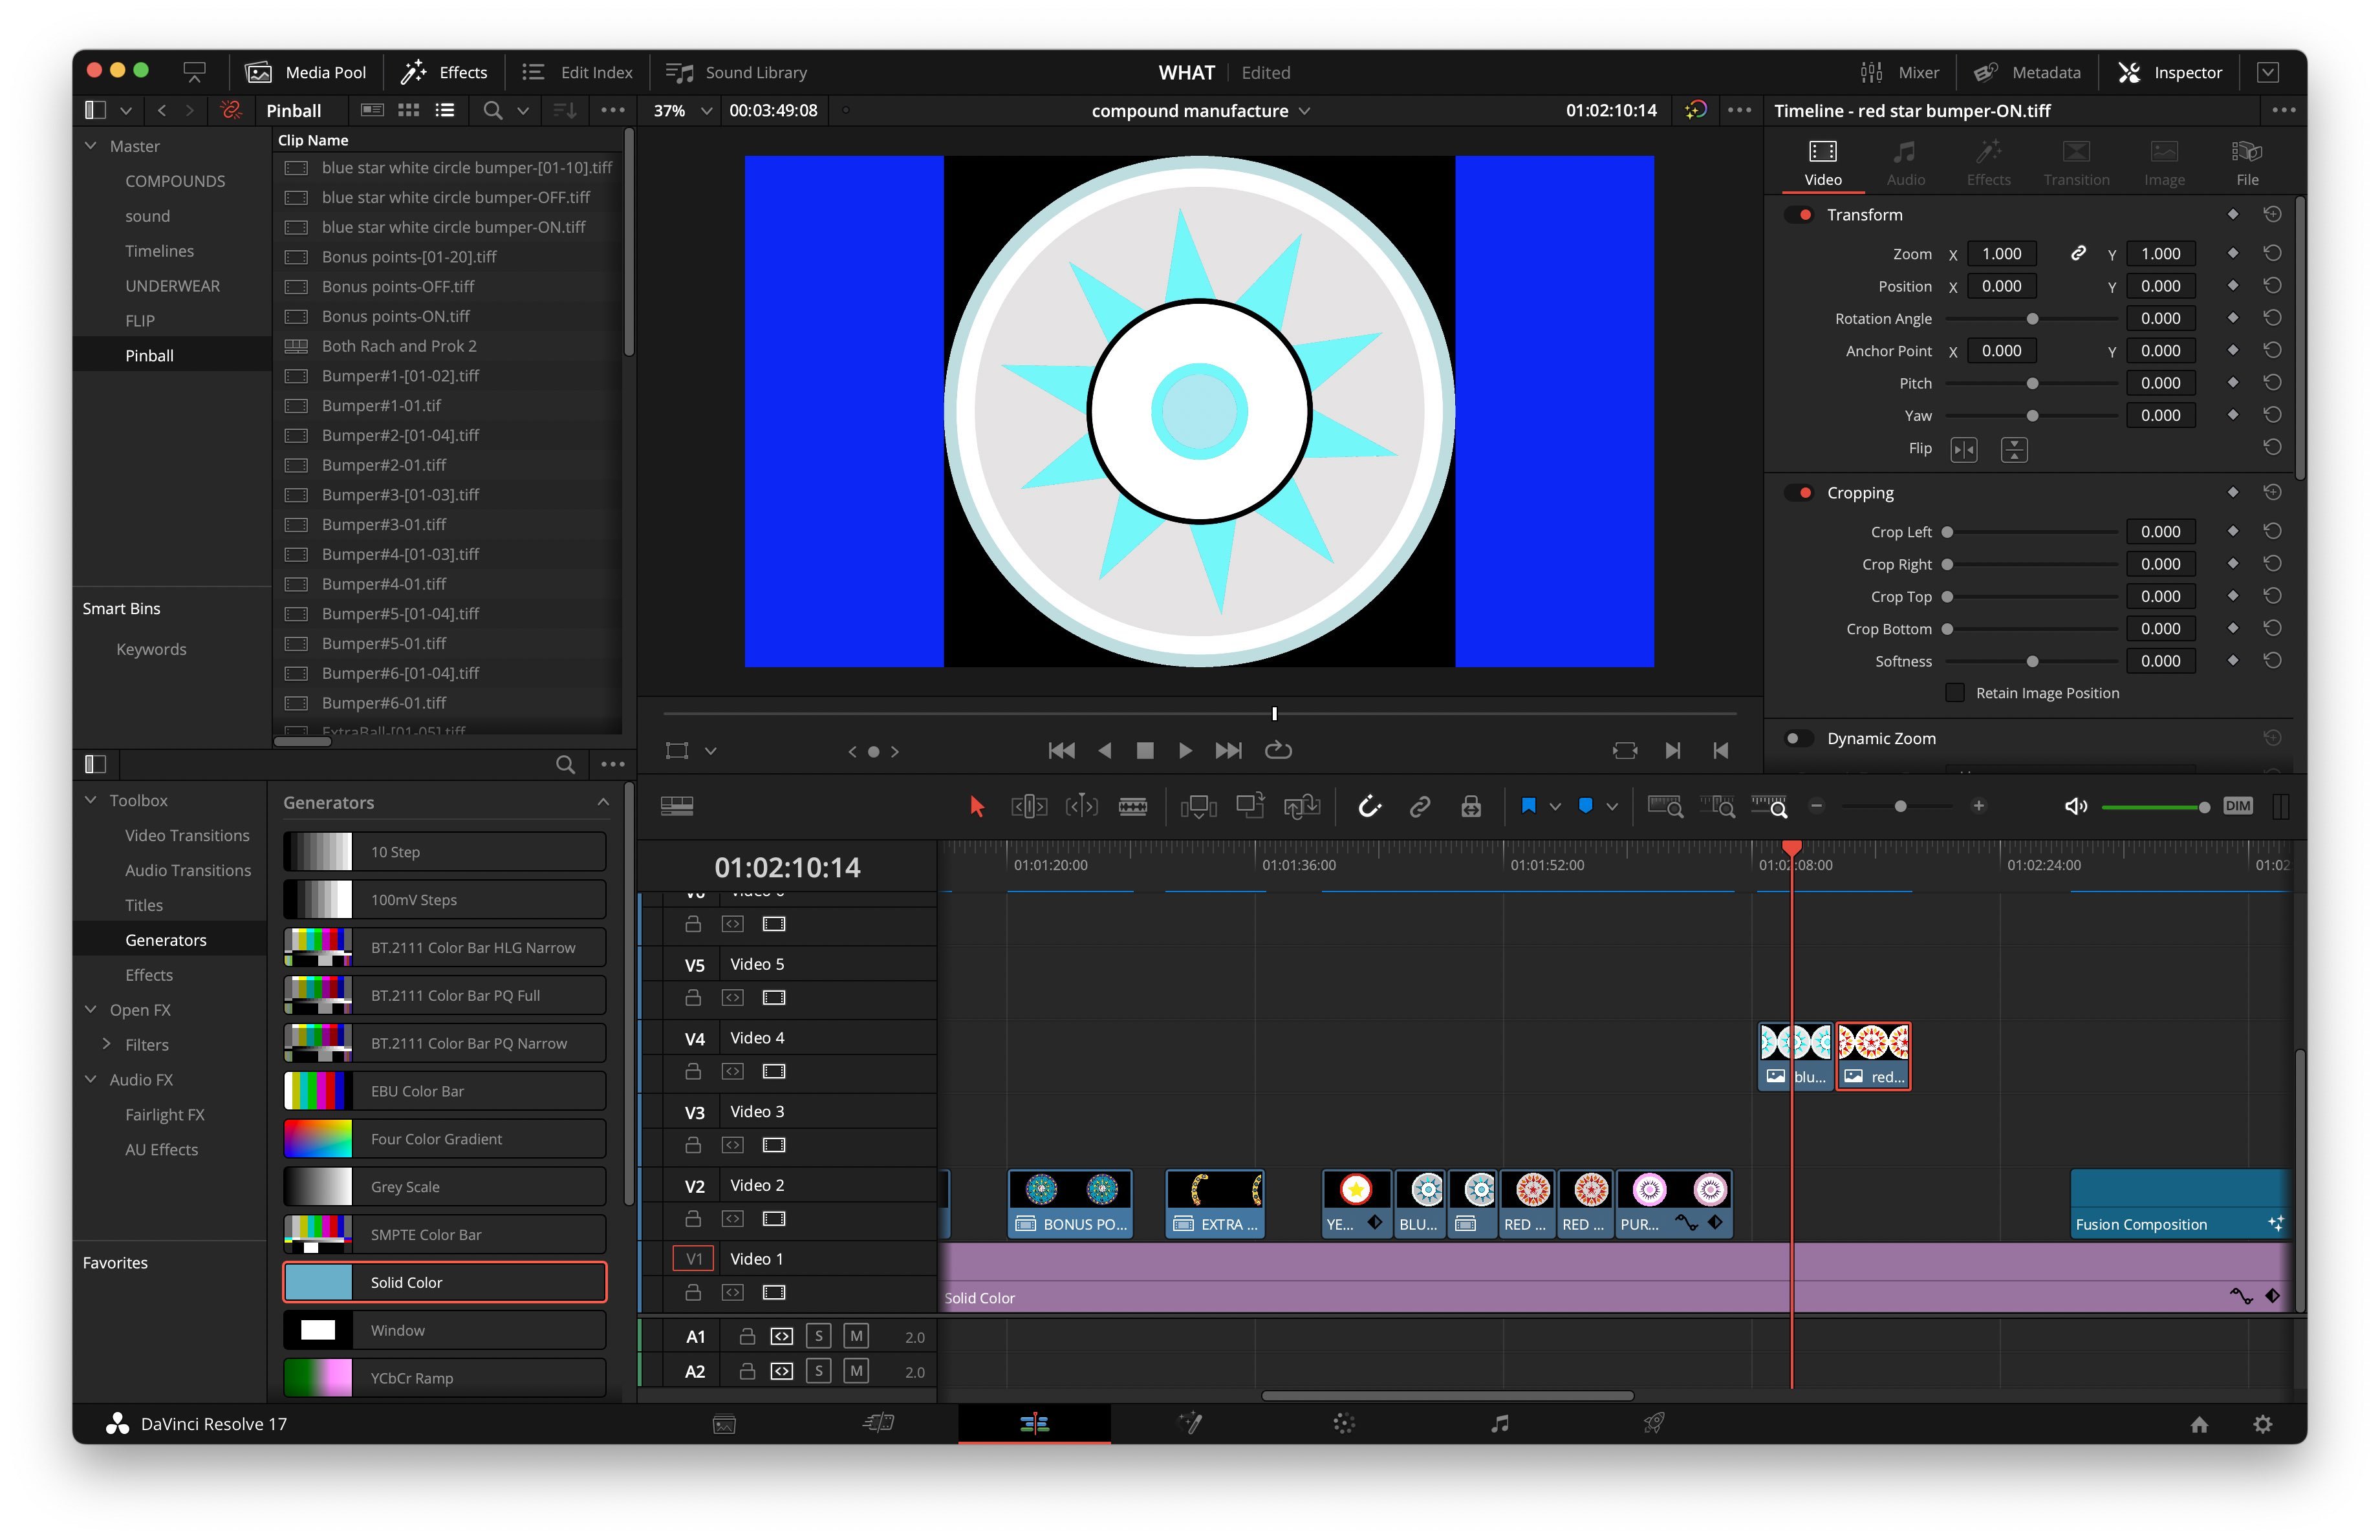Collapse the Audio FX tree
This screenshot has width=2380, height=1540.
pyautogui.click(x=91, y=1079)
